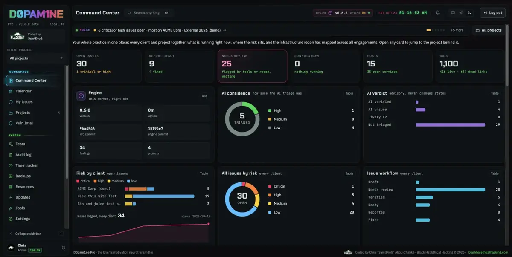The height and width of the screenshot is (257, 512).
Task: Toggle Table view for AI verdict
Action: (x=495, y=93)
